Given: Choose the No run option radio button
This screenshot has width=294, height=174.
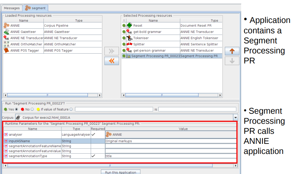Looking at the screenshot, I should (32, 109).
